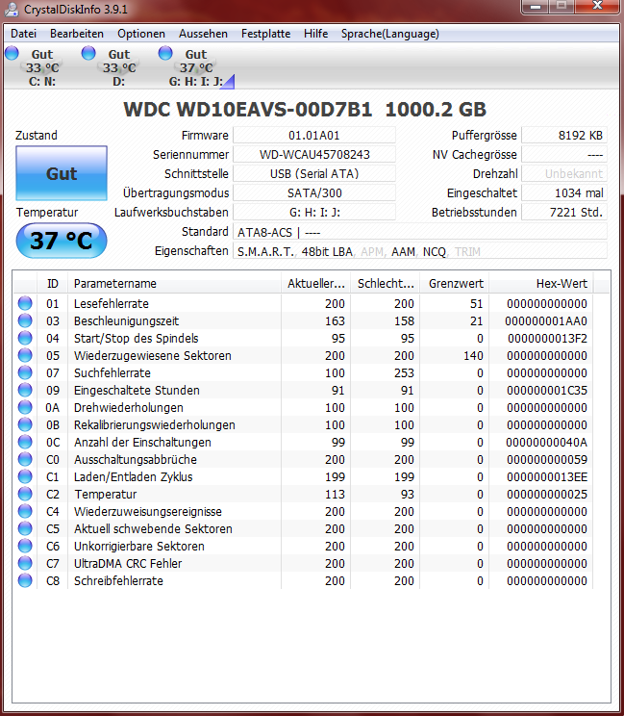
Task: Select the Beschleunigungszeit parameter name
Action: 126,321
